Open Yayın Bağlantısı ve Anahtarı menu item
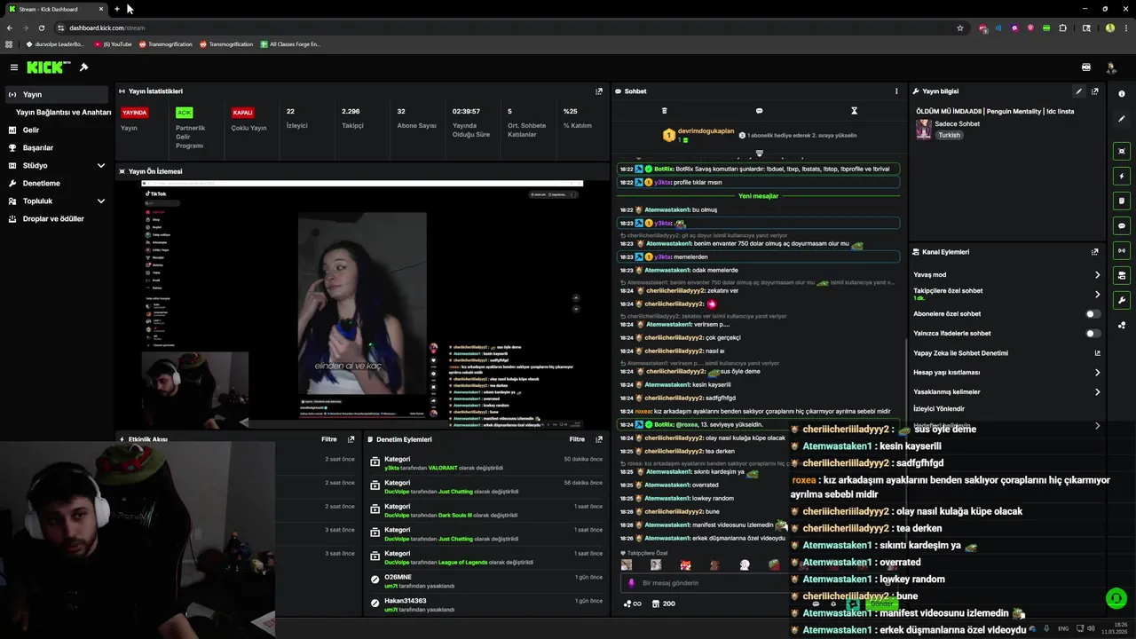This screenshot has height=639, width=1136. [x=63, y=113]
